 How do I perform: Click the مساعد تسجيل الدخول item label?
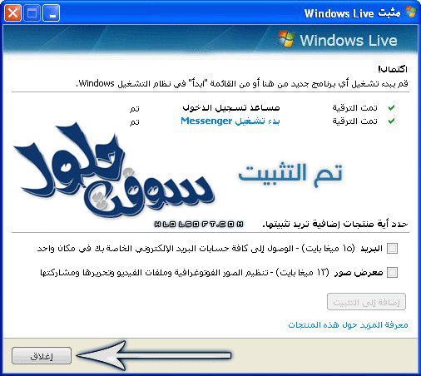click(x=231, y=107)
